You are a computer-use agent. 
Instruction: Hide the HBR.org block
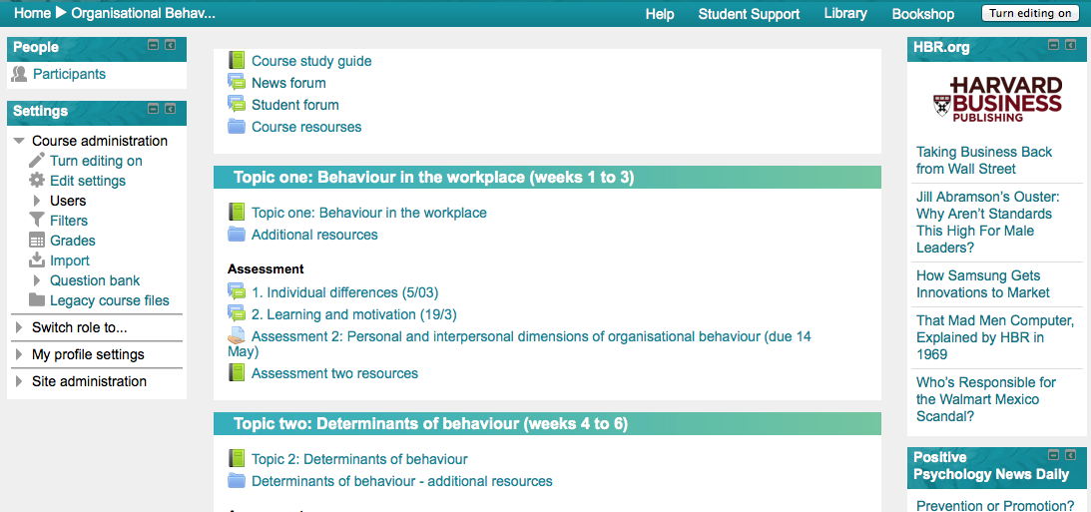coord(1053,45)
